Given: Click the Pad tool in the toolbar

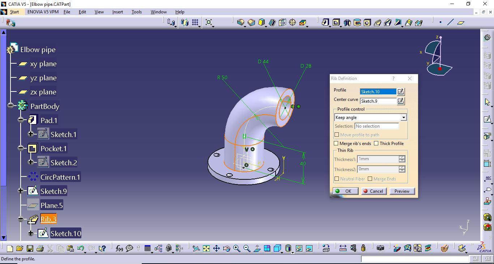Looking at the screenshot, I should (x=325, y=22).
